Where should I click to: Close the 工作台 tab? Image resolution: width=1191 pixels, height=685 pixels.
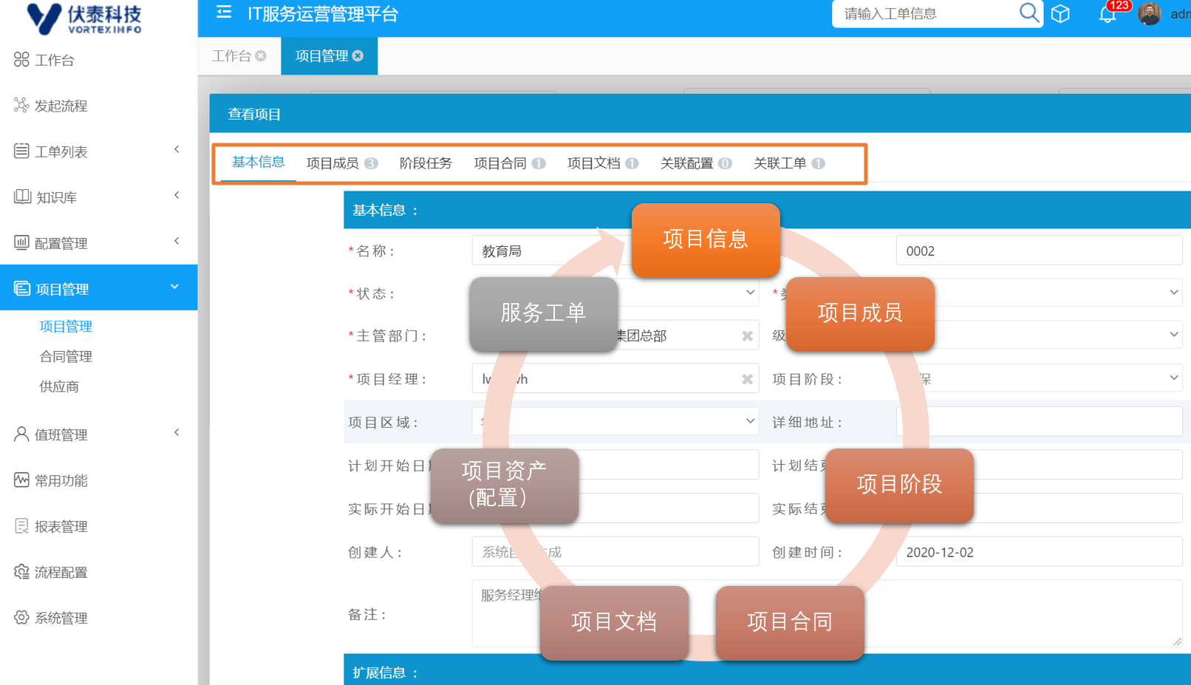tap(261, 56)
